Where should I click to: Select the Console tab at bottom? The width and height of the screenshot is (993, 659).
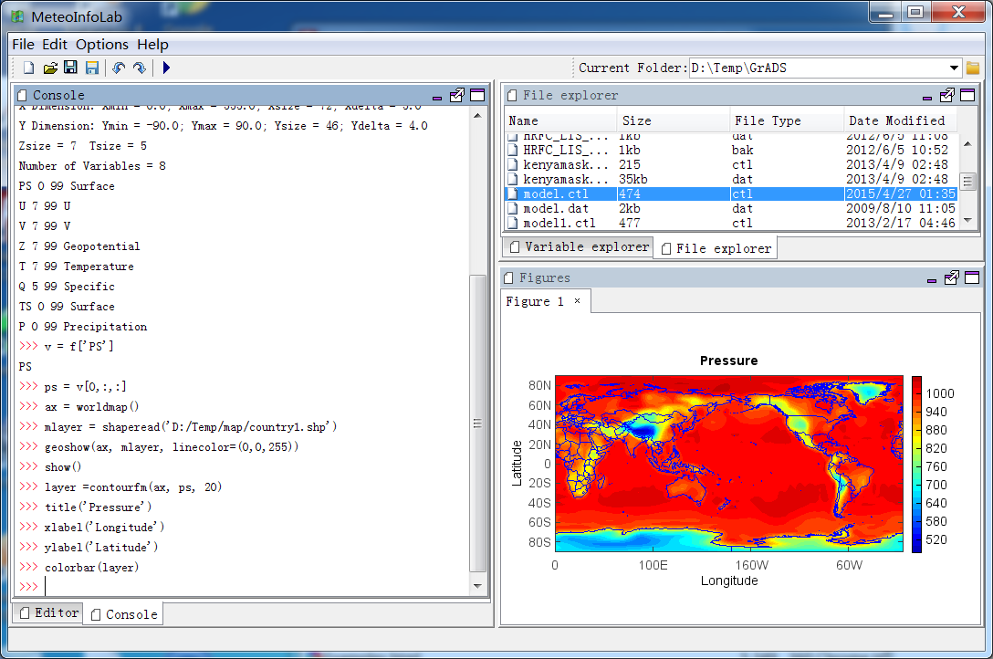[123, 614]
